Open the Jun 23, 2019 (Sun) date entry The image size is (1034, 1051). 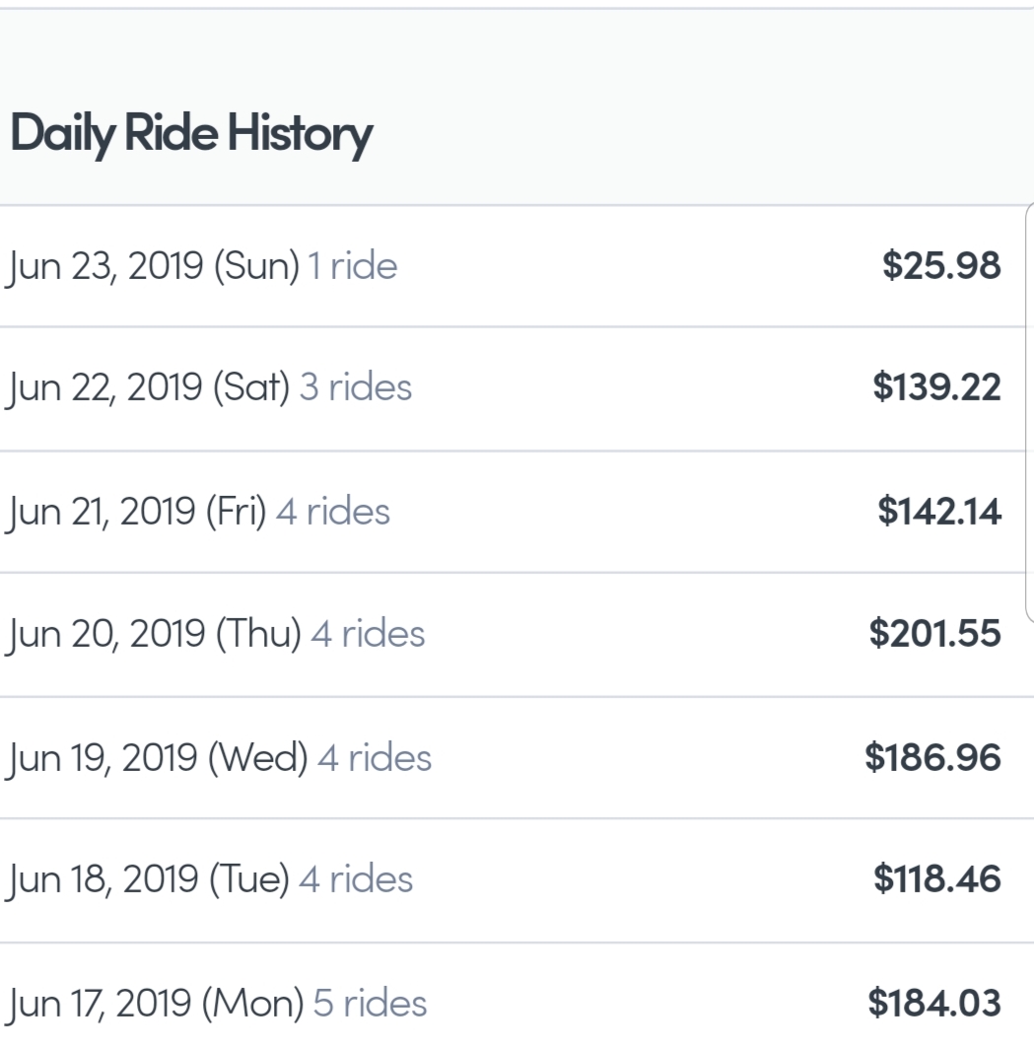pos(153,266)
